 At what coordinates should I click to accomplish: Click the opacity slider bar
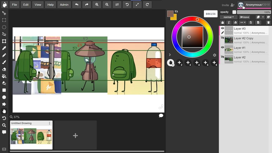coord(254,12)
